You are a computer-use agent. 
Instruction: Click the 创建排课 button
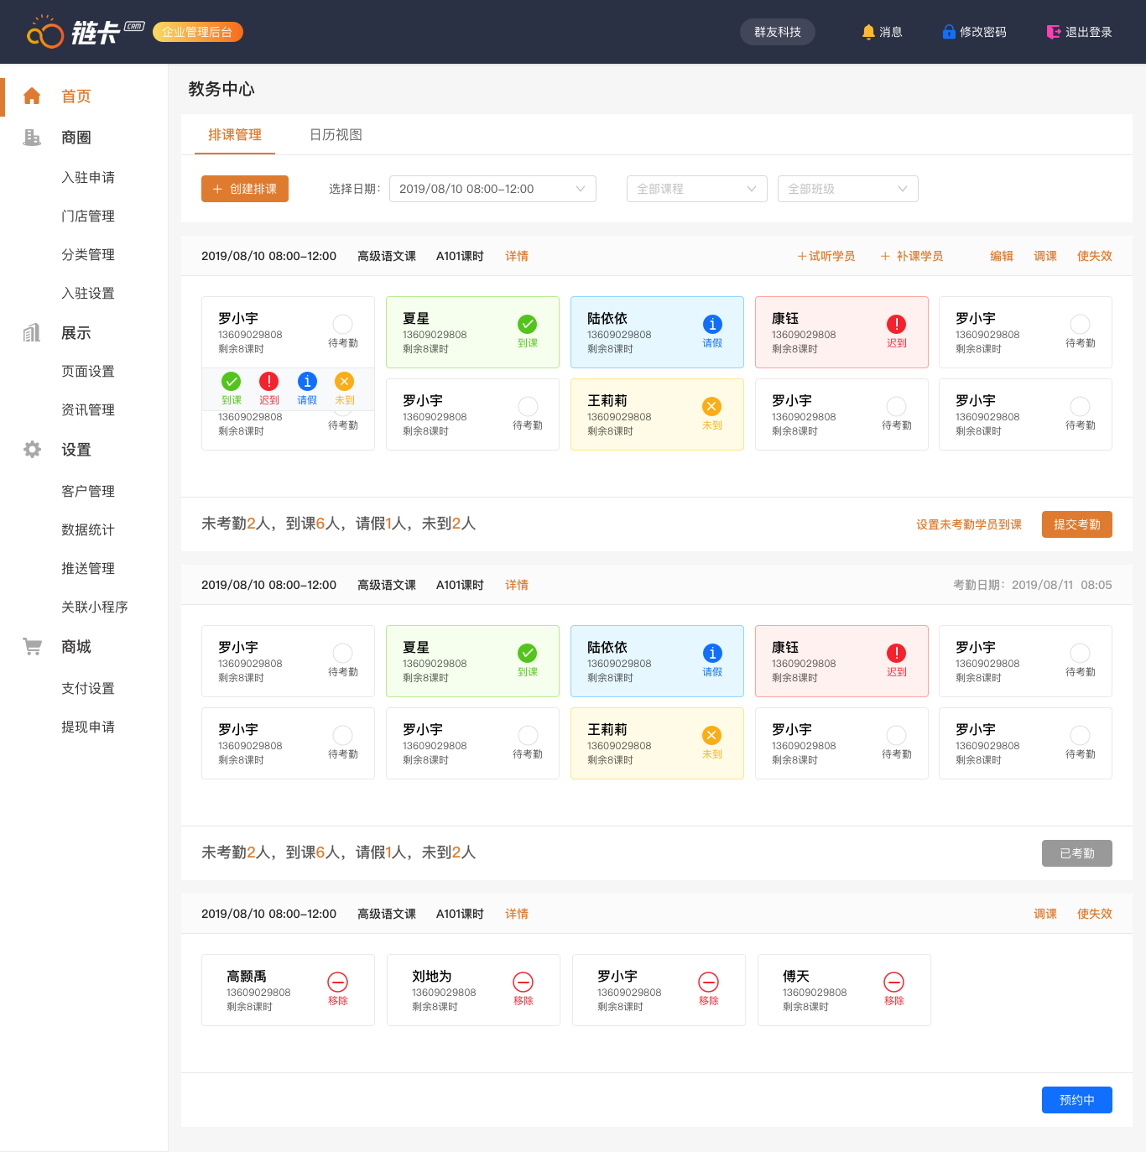pyautogui.click(x=245, y=189)
